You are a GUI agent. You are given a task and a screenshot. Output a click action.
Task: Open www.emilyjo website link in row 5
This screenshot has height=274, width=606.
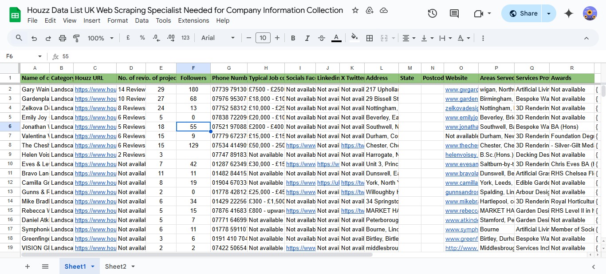[461, 117]
